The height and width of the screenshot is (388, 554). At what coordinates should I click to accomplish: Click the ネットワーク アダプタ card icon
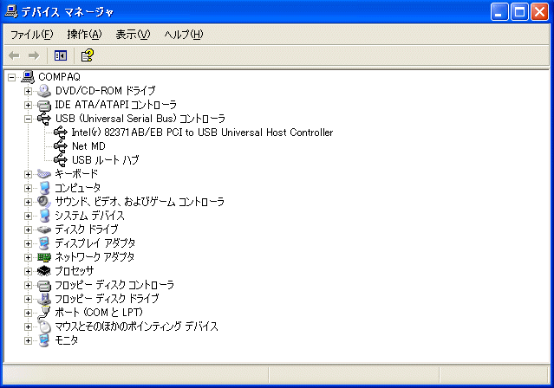44,257
